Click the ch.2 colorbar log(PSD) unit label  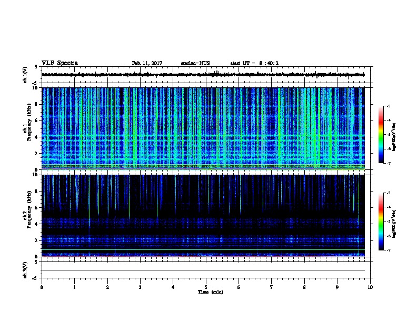coord(394,224)
